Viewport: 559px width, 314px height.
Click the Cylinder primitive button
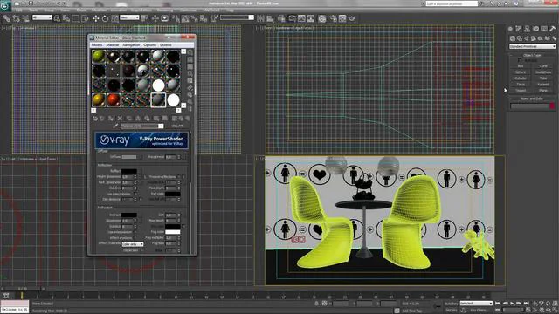click(x=521, y=78)
